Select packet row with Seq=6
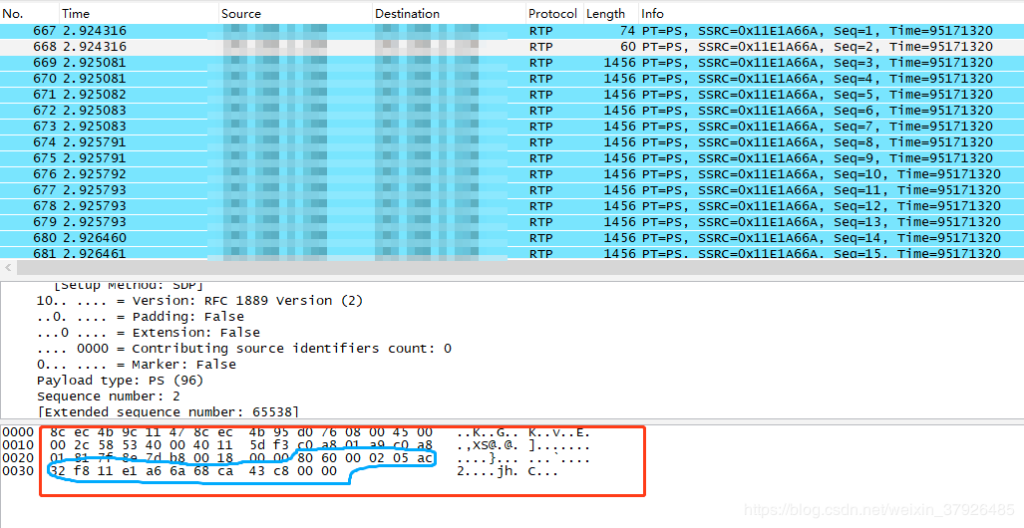Viewport: 1024px width, 528px height. point(512,111)
